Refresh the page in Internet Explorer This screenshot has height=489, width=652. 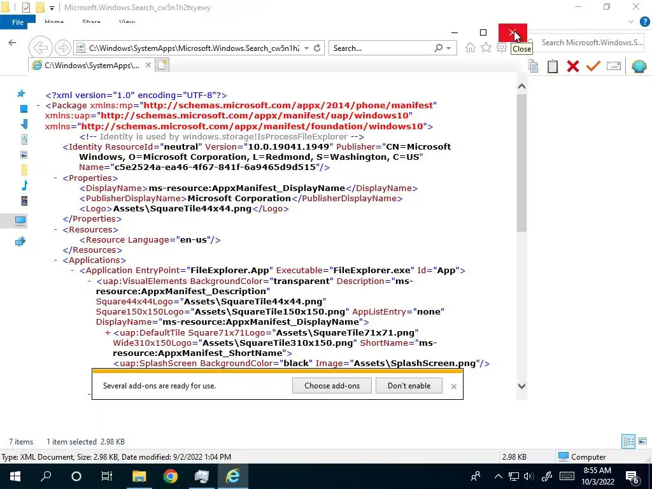coord(317,48)
